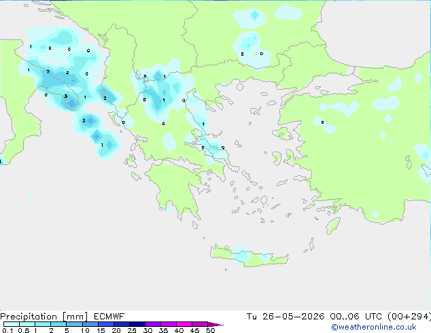Click the legend label "15"
This screenshot has width=431, height=333.
coord(101,330)
